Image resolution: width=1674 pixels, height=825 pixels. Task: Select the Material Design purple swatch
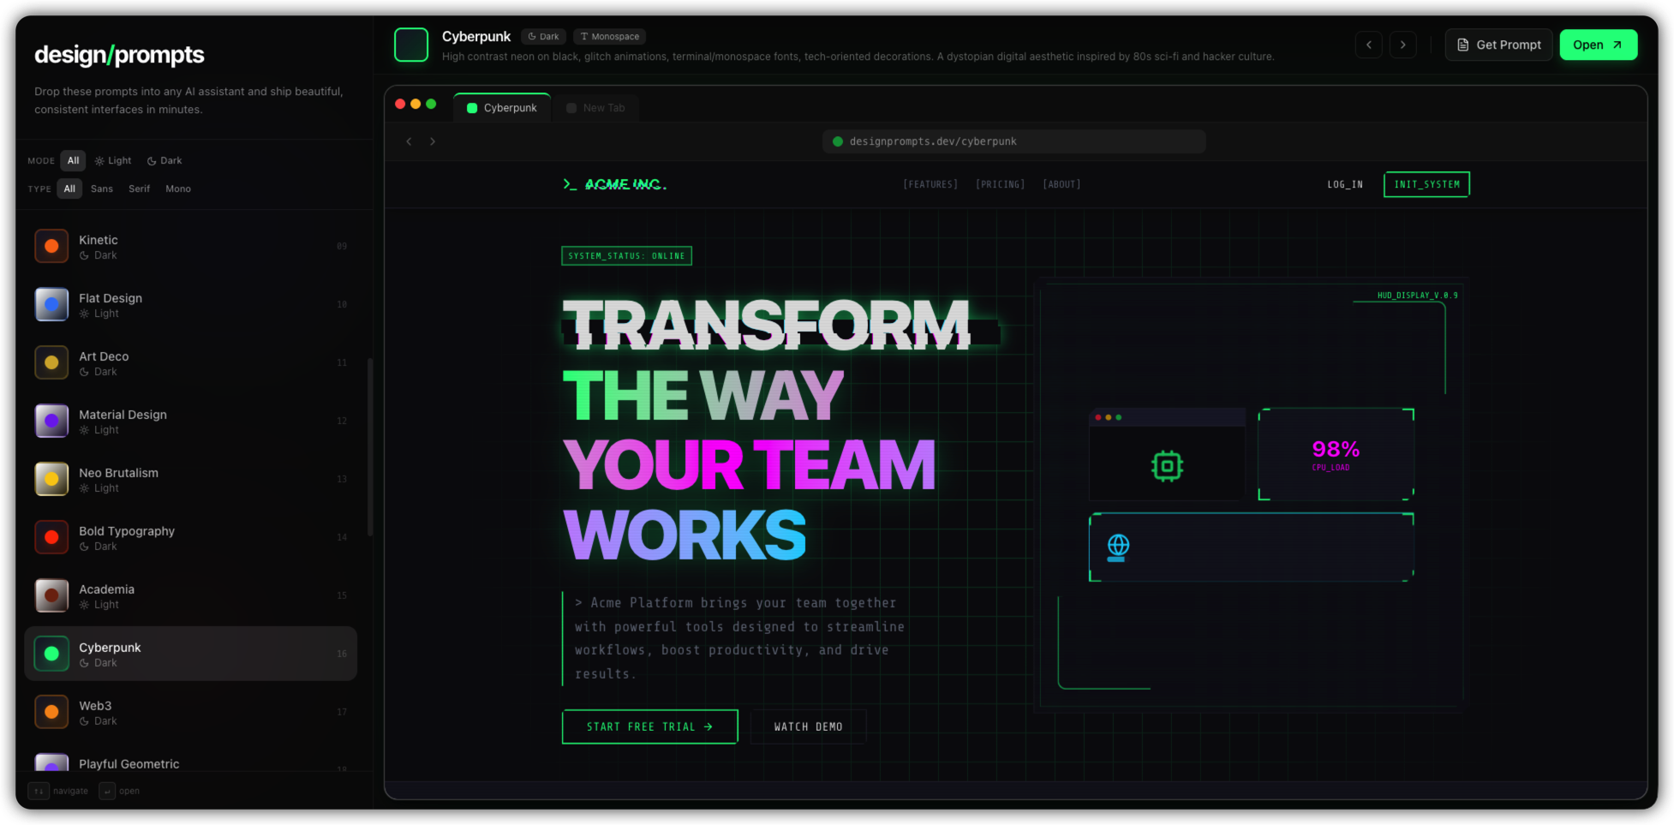pyautogui.click(x=51, y=421)
